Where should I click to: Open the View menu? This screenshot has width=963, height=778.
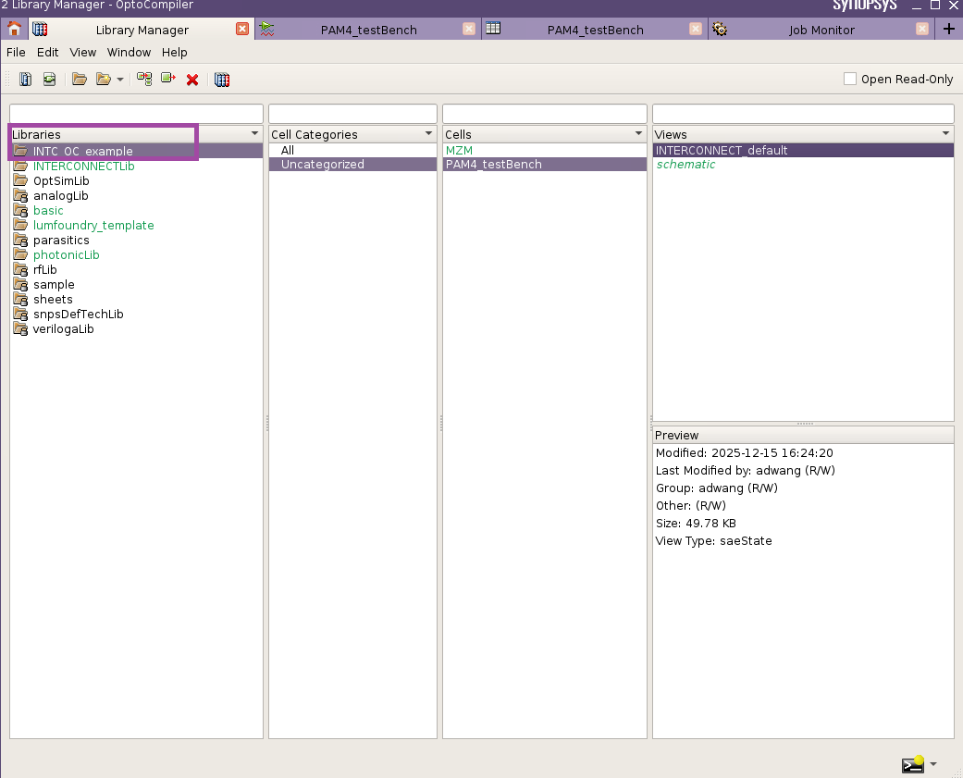point(83,52)
